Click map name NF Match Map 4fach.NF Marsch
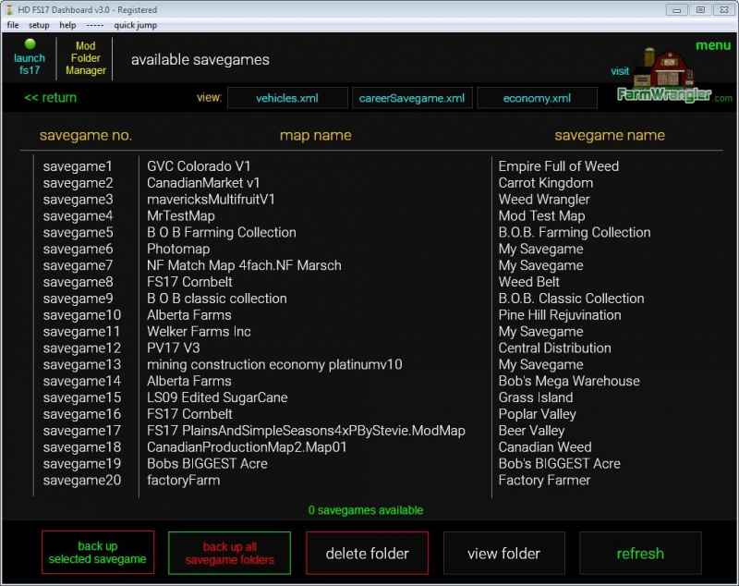The height and width of the screenshot is (586, 739). 244,265
